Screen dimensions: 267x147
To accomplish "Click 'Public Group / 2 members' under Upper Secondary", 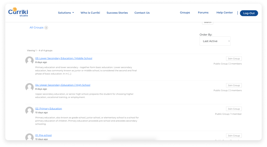I will (228, 90).
